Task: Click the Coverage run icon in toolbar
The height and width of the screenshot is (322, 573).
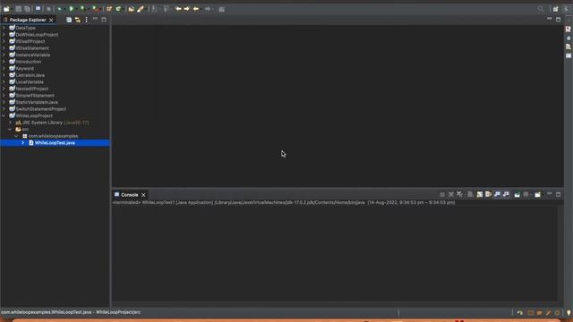Action: (82, 9)
